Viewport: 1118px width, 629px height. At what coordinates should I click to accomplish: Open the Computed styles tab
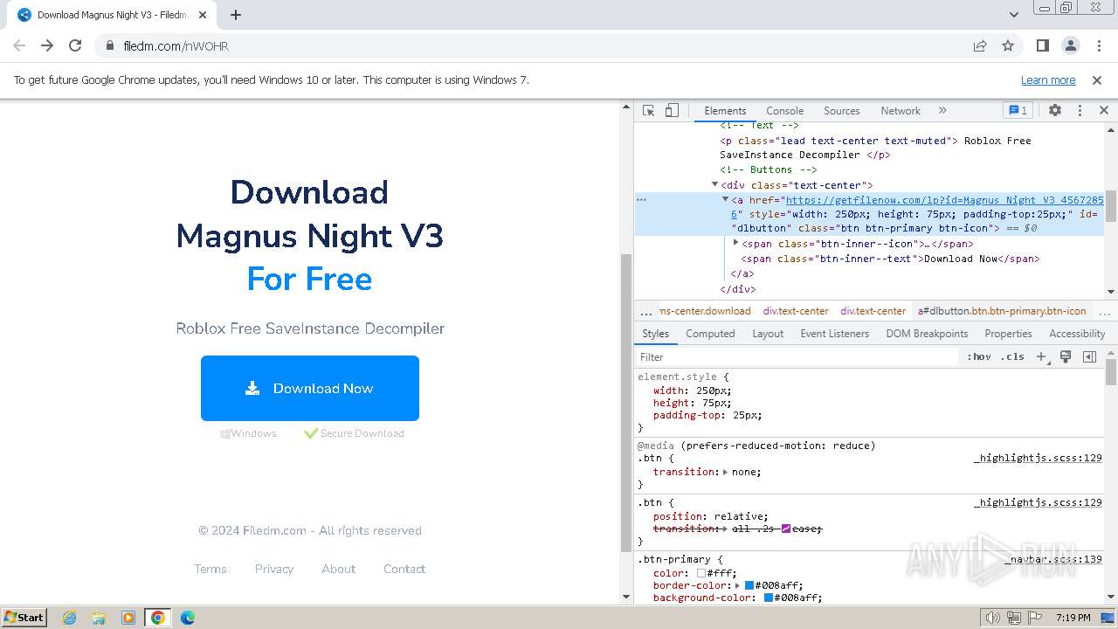710,334
